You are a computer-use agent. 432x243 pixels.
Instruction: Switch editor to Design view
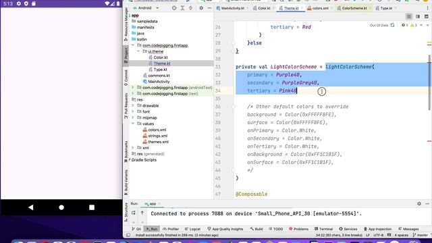426,16
